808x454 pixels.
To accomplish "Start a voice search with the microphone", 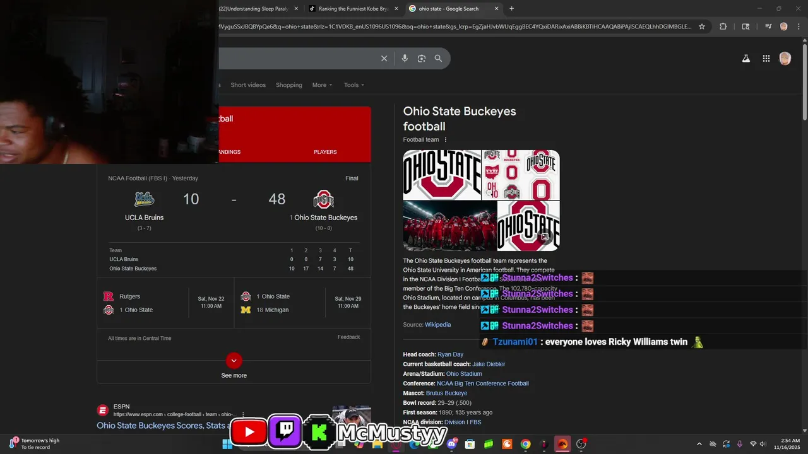I will click(x=405, y=59).
